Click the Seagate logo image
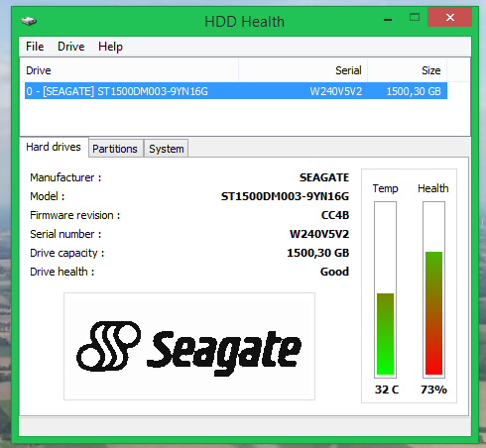 click(x=189, y=346)
